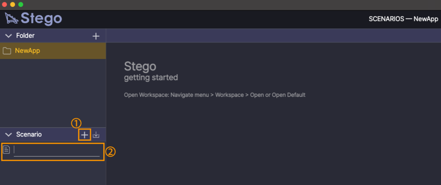Add a new scenario with plus icon

pos(84,135)
